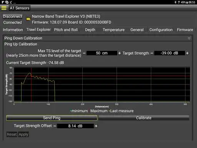The height and width of the screenshot is (148, 197).
Task: Click the Calibrate button
Action: pyautogui.click(x=144, y=118)
